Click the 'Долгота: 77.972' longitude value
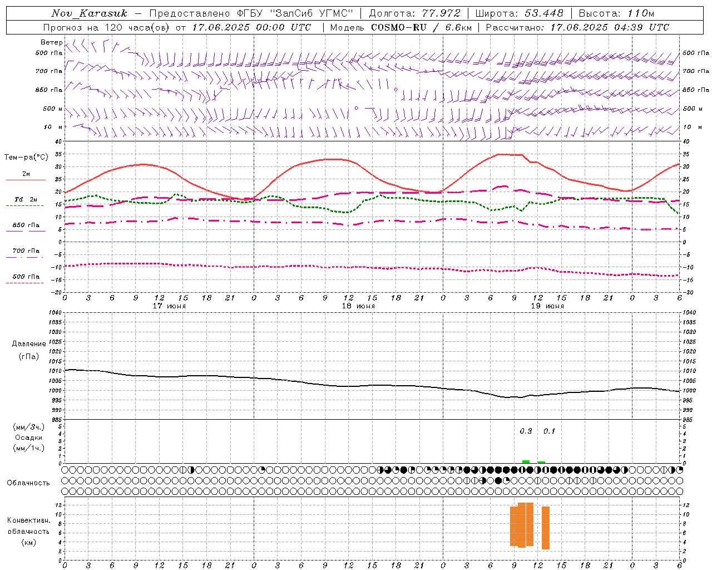Image resolution: width=712 pixels, height=570 pixels. 415,13
